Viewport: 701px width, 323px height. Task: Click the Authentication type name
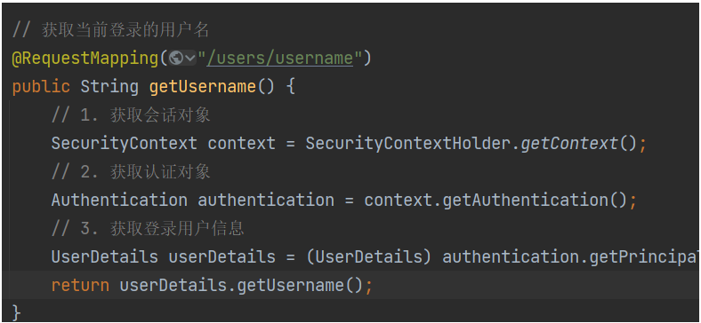click(119, 200)
